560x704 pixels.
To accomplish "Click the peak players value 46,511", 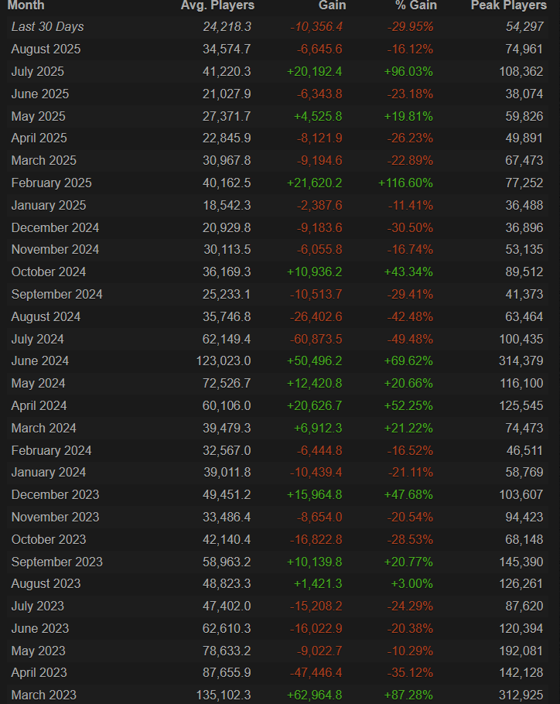I will coord(524,450).
